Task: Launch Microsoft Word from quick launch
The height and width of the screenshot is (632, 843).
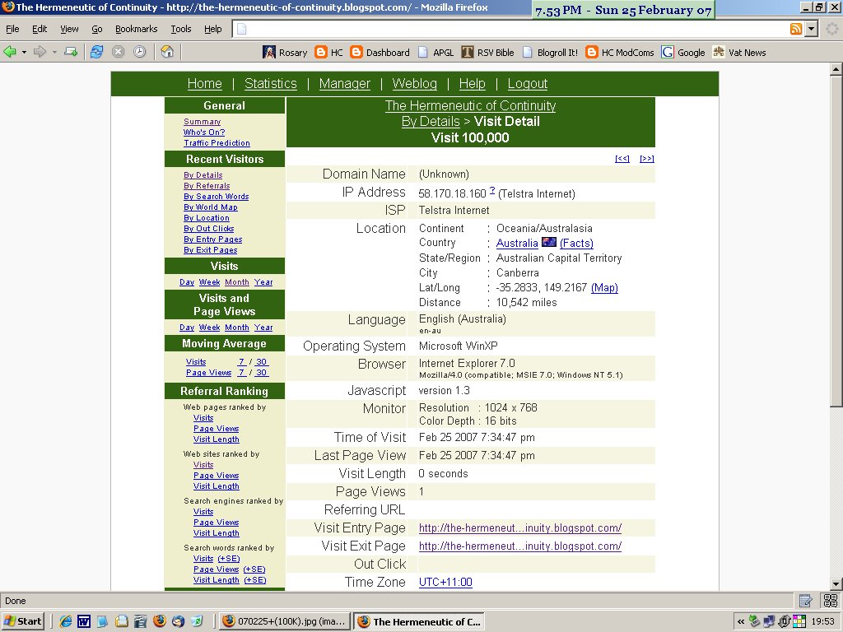Action: pos(84,621)
